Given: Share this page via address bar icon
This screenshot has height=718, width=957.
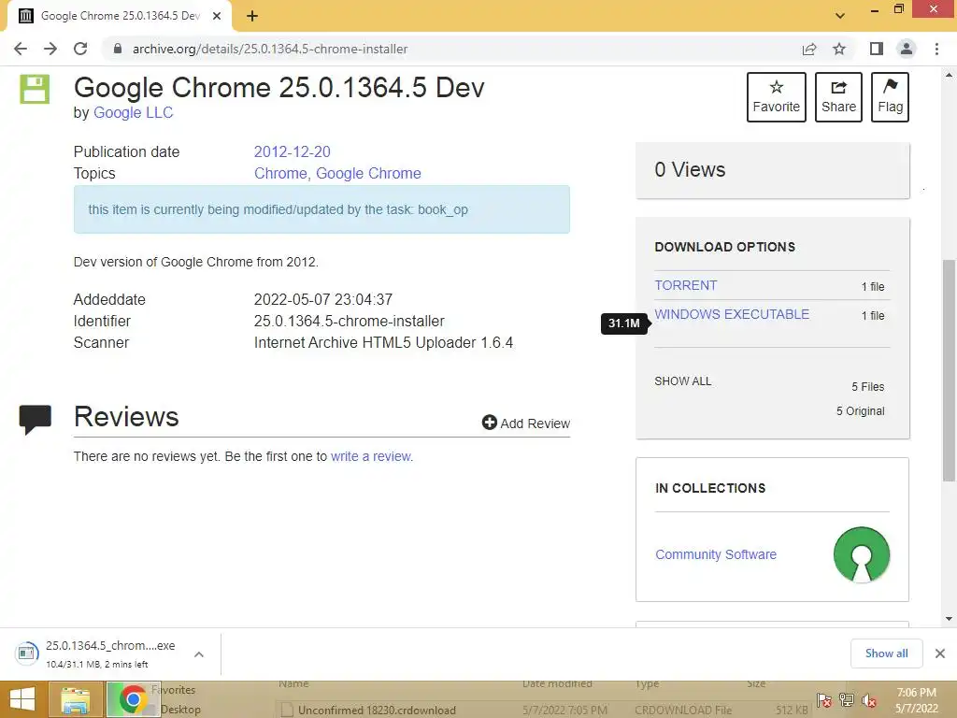Looking at the screenshot, I should [x=809, y=49].
